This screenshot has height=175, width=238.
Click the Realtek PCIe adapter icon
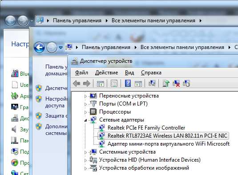pos(101,128)
